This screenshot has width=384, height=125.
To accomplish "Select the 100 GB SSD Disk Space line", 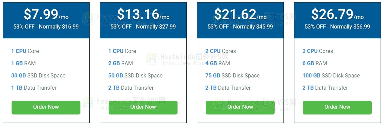I will tap(331, 75).
